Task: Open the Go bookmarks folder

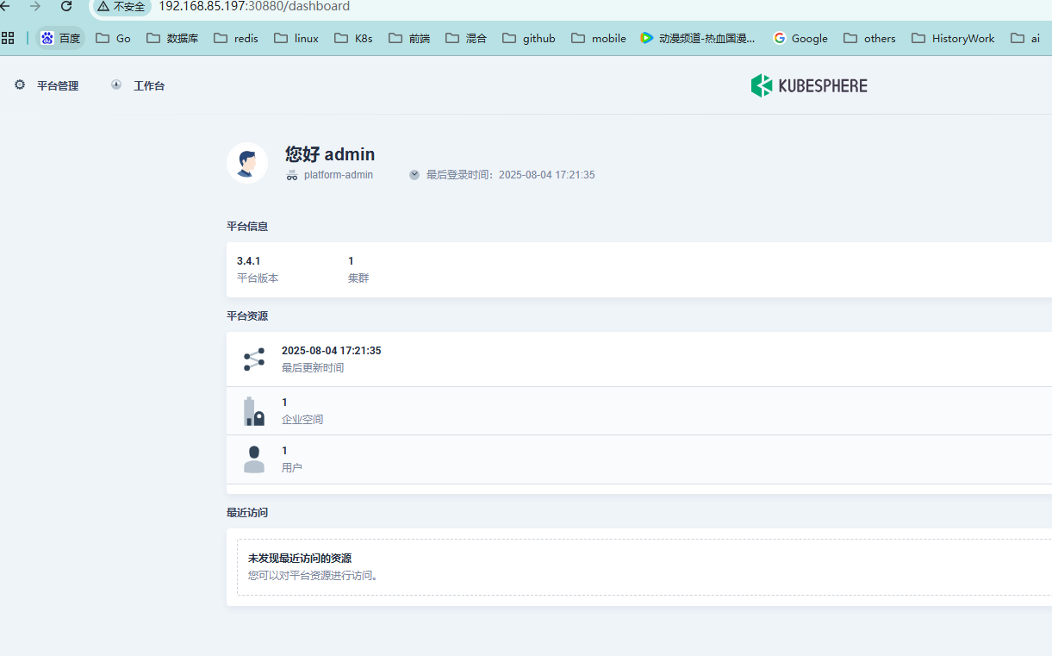Action: click(114, 38)
